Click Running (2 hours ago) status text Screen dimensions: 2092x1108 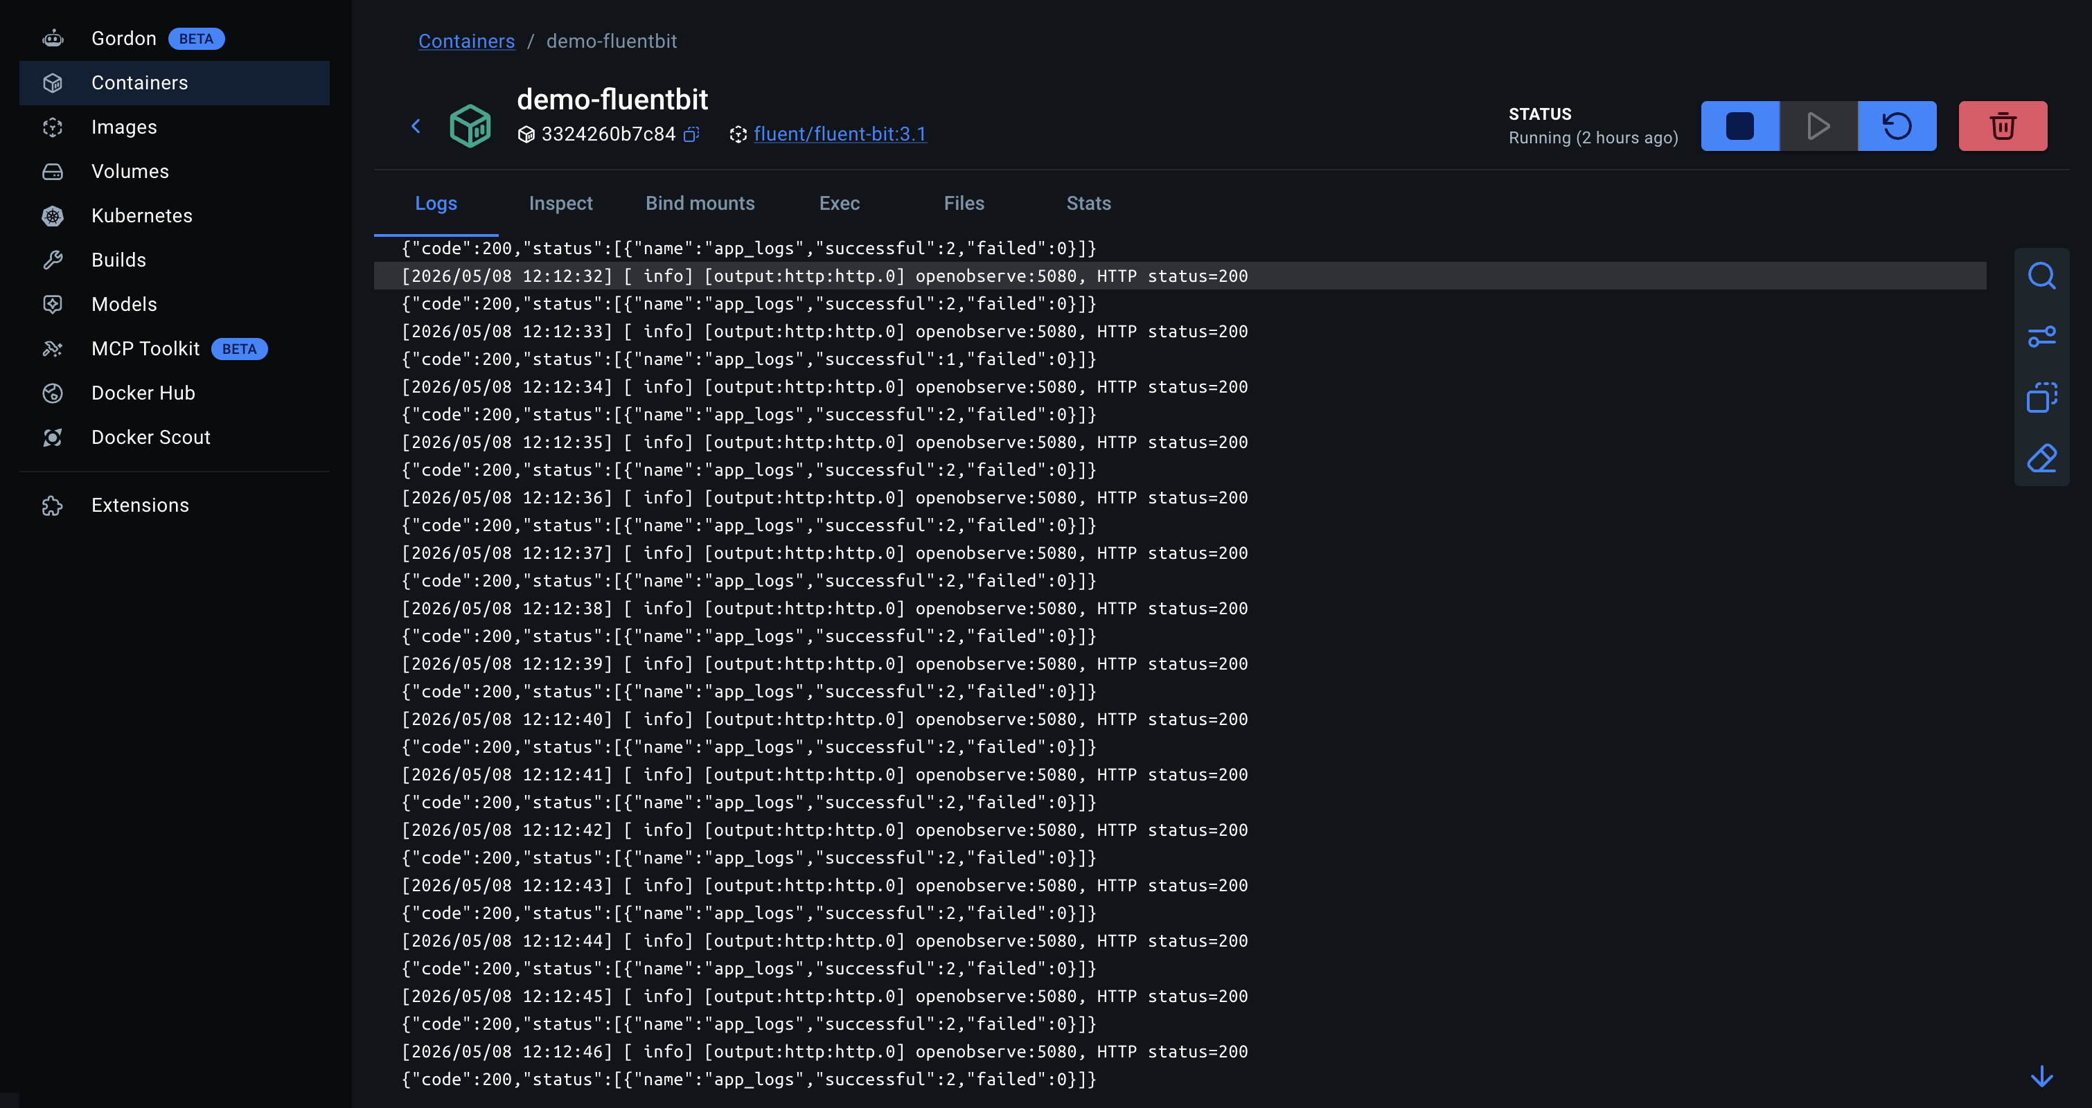(x=1593, y=138)
